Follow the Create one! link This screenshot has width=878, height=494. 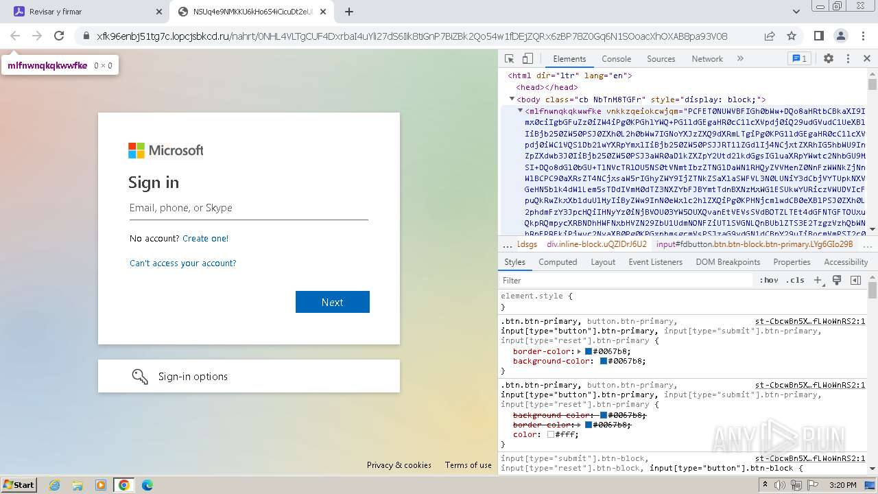click(205, 238)
